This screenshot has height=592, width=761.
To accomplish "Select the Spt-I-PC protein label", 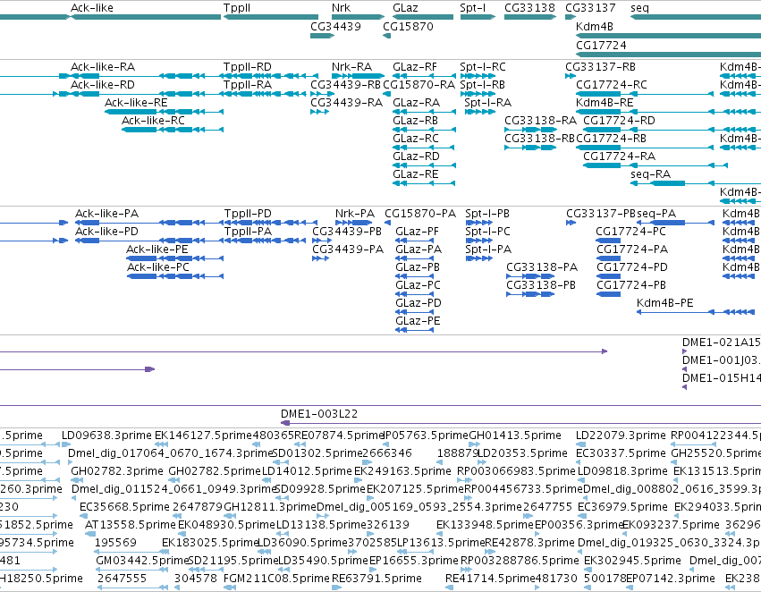I will click(487, 232).
